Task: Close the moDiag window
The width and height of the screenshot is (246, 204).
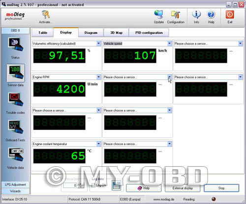Action: [x=242, y=4]
